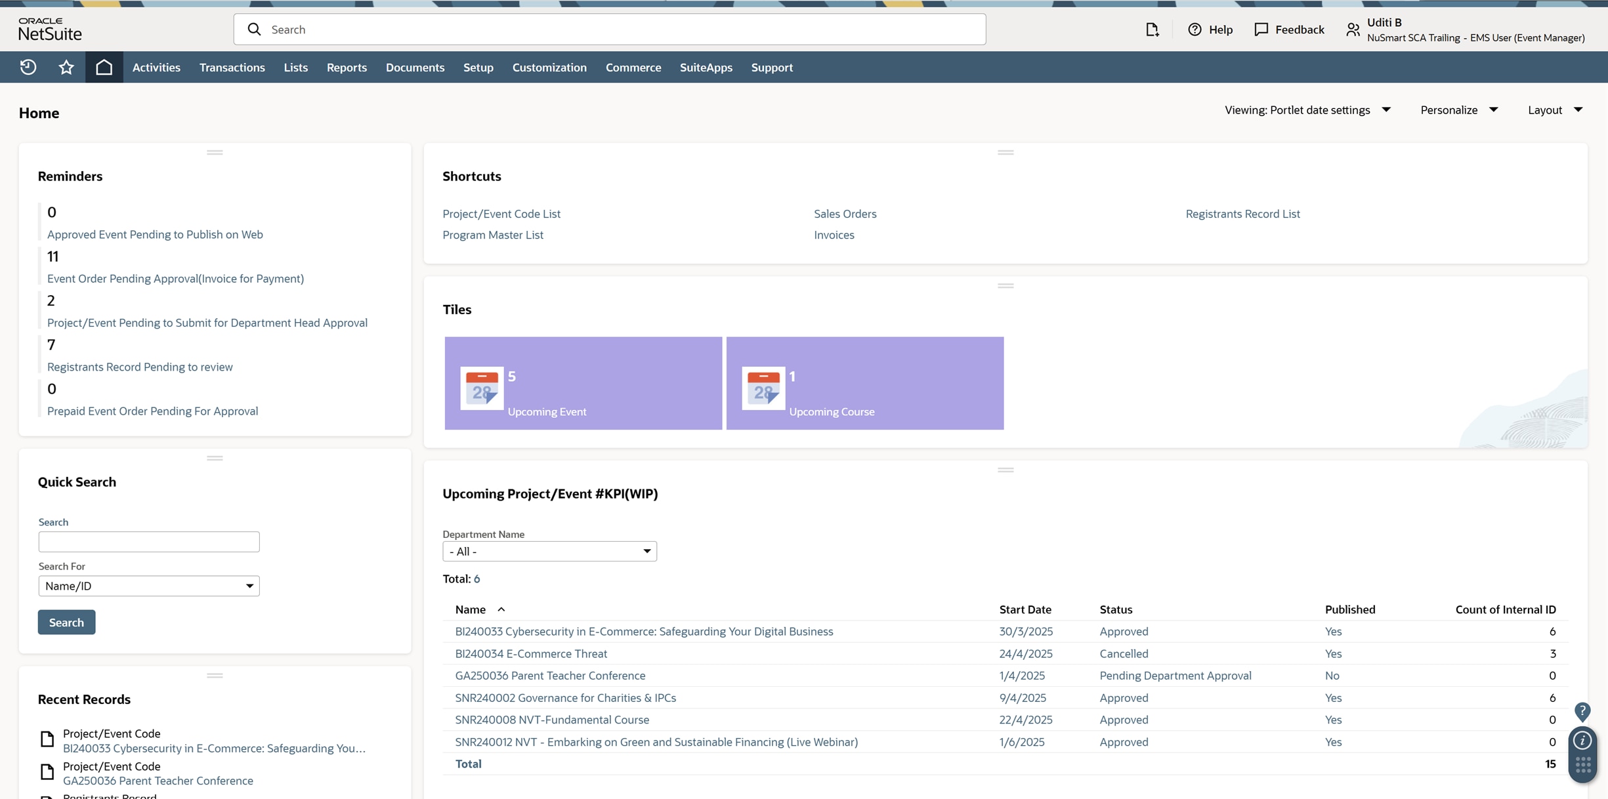Open the Registrants Record List shortcut

[1242, 214]
